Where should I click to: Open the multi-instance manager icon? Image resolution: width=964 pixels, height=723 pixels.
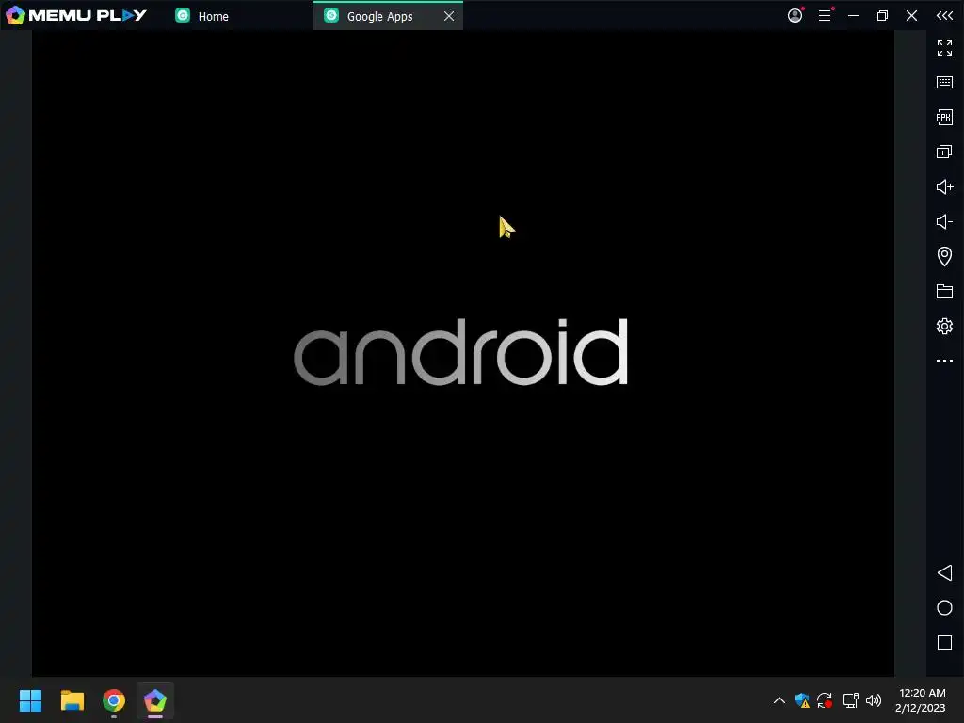click(944, 152)
